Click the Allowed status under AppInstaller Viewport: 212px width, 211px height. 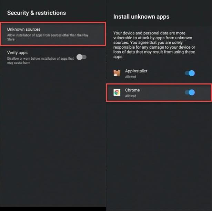tap(131, 77)
